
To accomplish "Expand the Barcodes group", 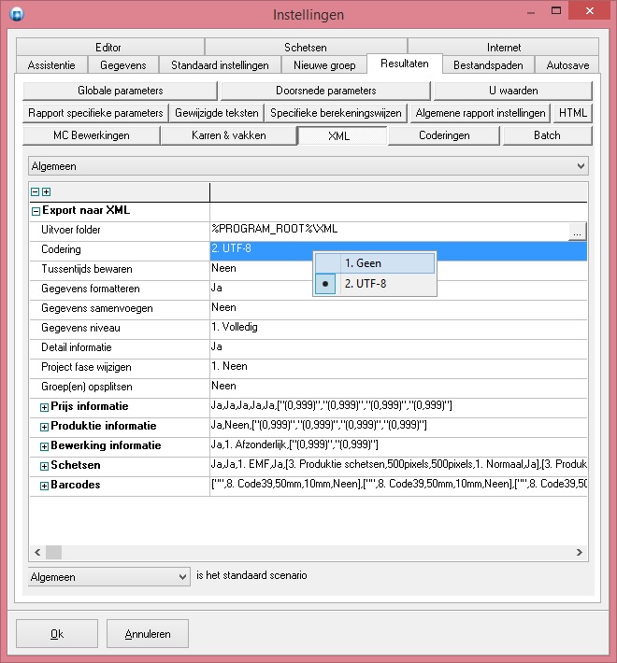I will pyautogui.click(x=44, y=486).
